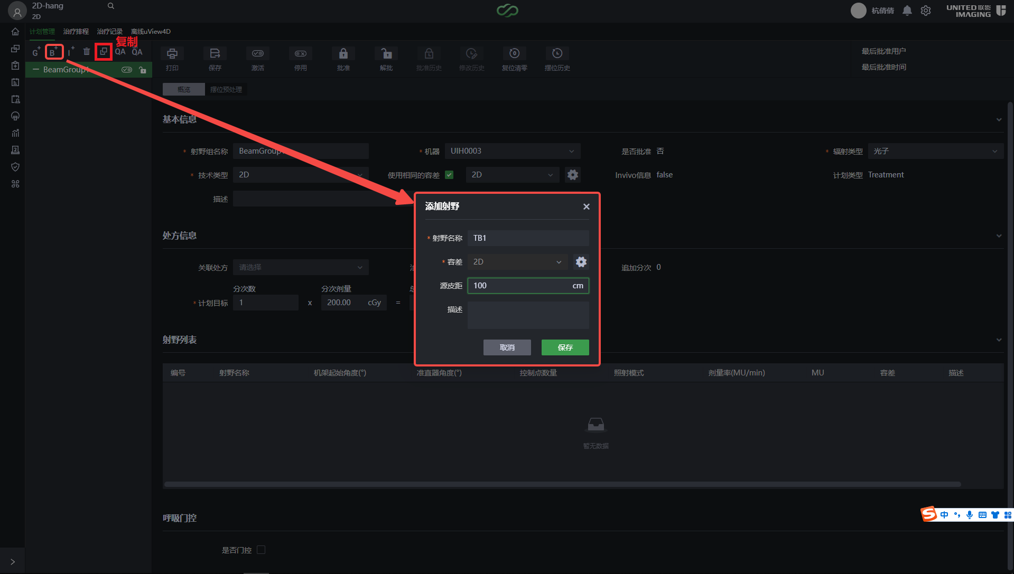Select the 概览 overview tab
This screenshot has height=574, width=1014.
[184, 89]
